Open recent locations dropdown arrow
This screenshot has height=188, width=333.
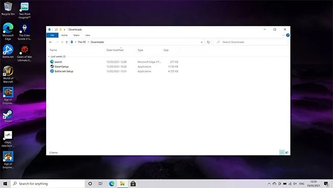coord(62,42)
